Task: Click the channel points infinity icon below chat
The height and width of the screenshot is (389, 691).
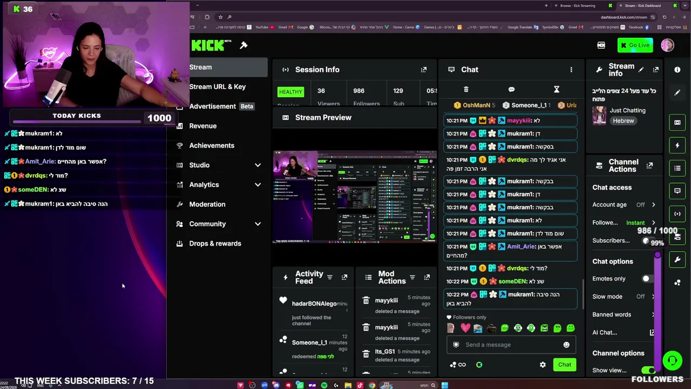Action: (x=458, y=365)
